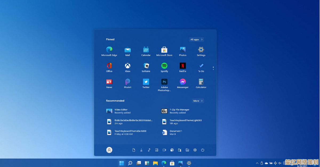Open 7-Zip File Manager recommended item
Screen dimensions: 320x167
click(x=185, y=111)
